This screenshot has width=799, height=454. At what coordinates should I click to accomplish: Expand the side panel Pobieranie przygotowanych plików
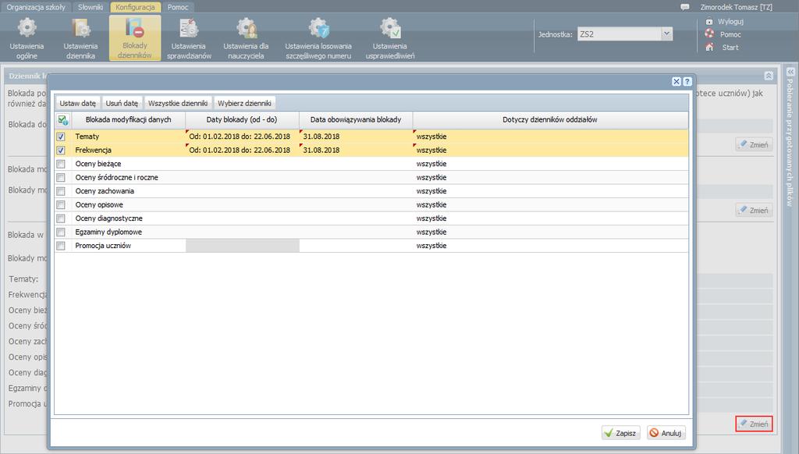(790, 72)
